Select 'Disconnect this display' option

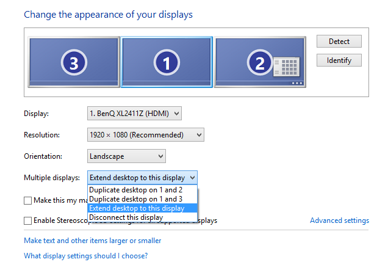[x=142, y=217]
